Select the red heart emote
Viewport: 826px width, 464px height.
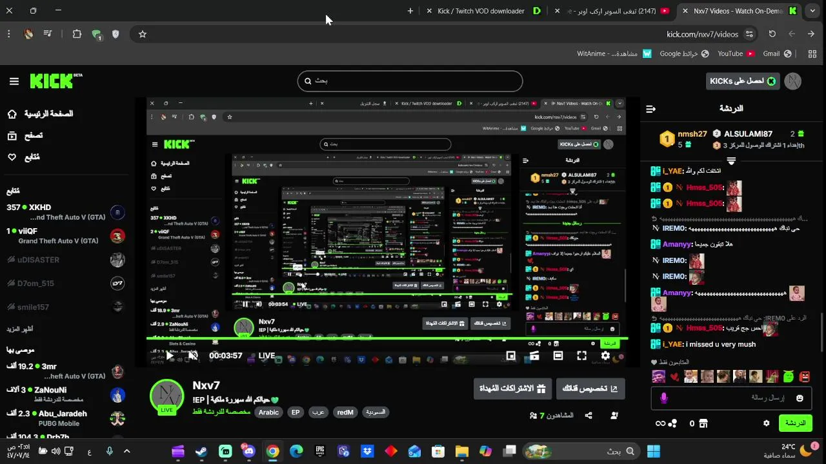(x=674, y=376)
